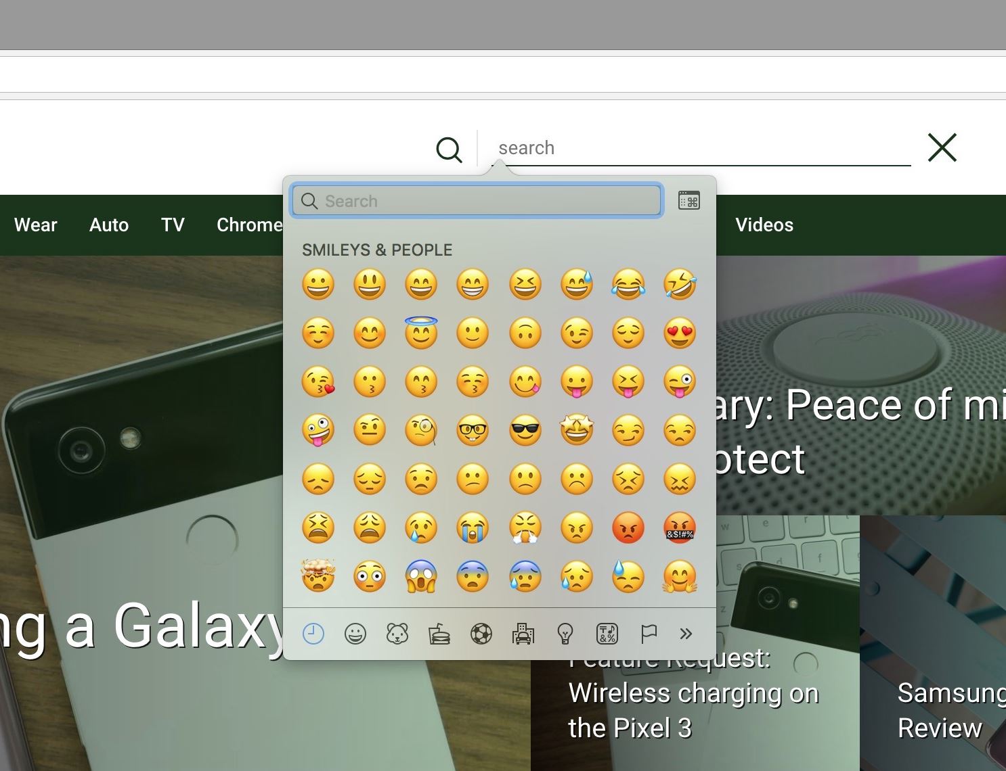
Task: Insert the screaming in fear emoji
Action: point(421,576)
